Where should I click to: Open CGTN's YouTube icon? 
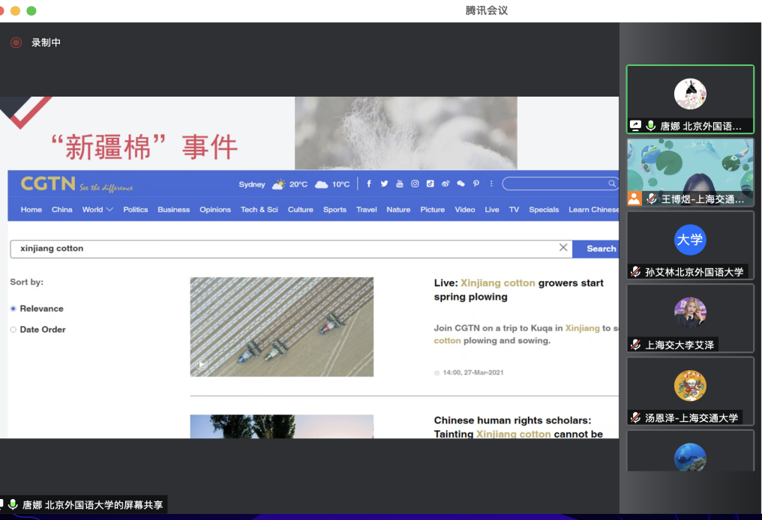click(x=400, y=184)
